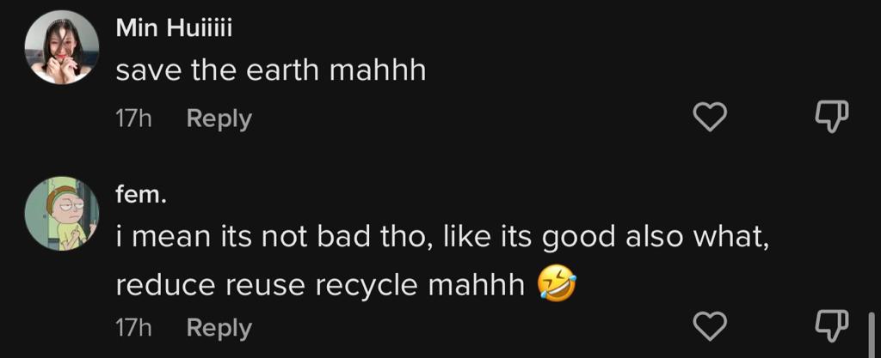Dislike Min Huiiiii's comment using thumbs-down

point(832,117)
